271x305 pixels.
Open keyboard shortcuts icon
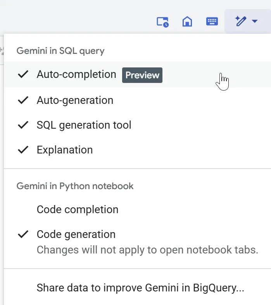212,22
